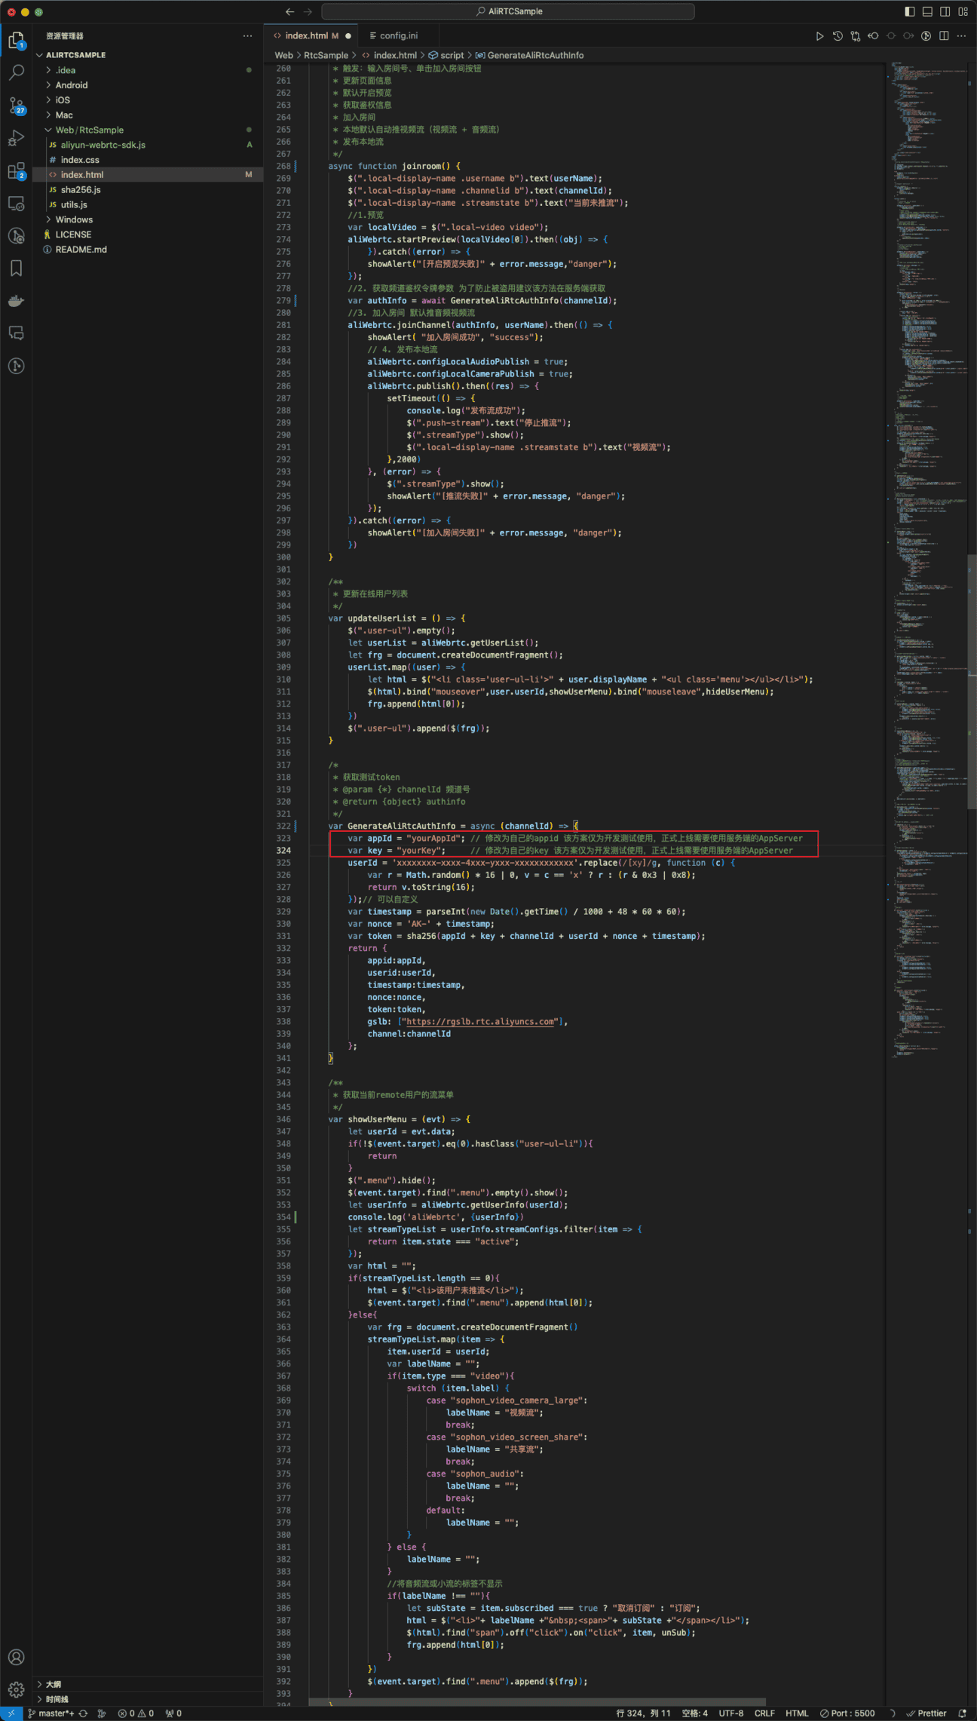Expand the 大纲 outline section
The image size is (977, 1721).
click(x=54, y=1684)
